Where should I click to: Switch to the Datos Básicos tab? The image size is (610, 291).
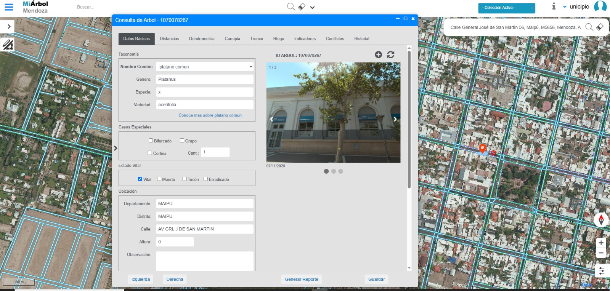136,38
